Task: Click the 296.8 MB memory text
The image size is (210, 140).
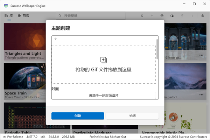Action: click(68, 137)
